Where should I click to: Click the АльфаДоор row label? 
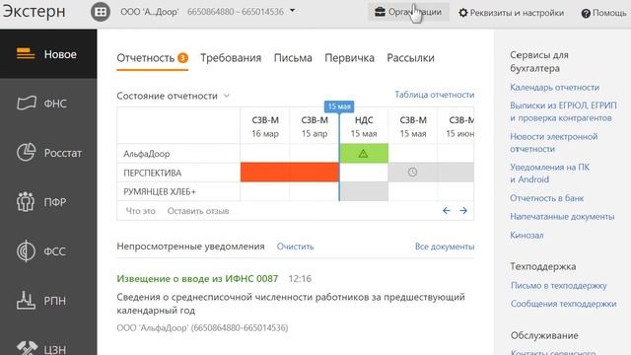pyautogui.click(x=147, y=154)
